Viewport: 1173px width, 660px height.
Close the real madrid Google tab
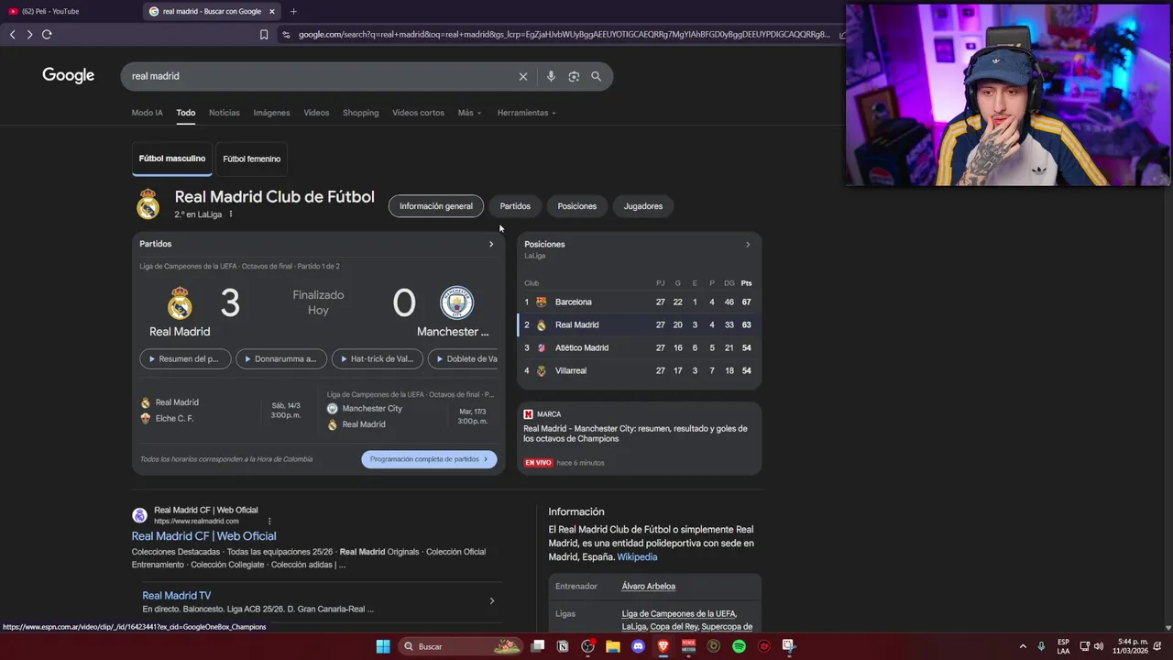click(272, 11)
